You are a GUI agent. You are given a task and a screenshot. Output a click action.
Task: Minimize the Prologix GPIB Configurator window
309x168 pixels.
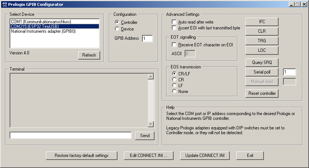pyautogui.click(x=292, y=4)
